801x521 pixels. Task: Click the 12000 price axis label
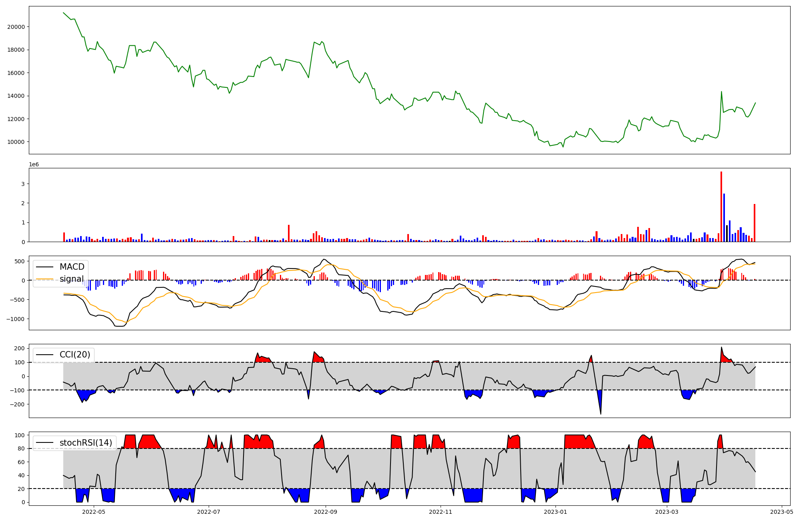point(16,119)
